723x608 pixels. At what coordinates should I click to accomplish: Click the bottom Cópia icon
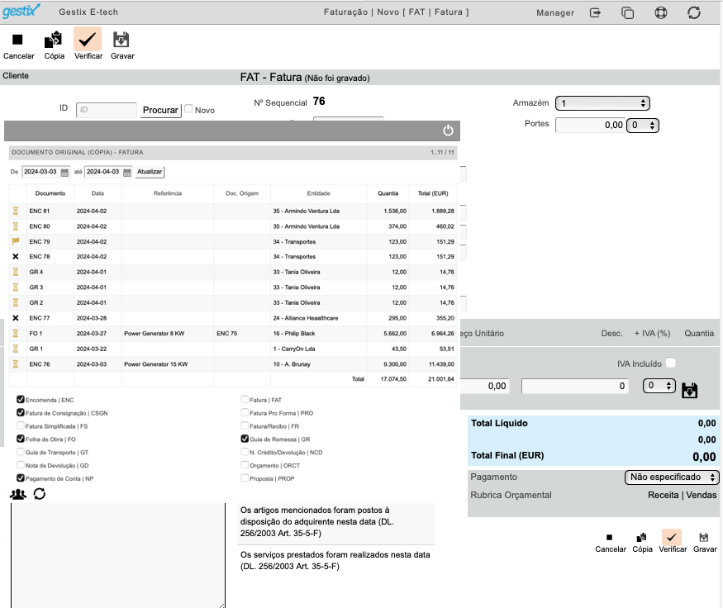point(641,538)
